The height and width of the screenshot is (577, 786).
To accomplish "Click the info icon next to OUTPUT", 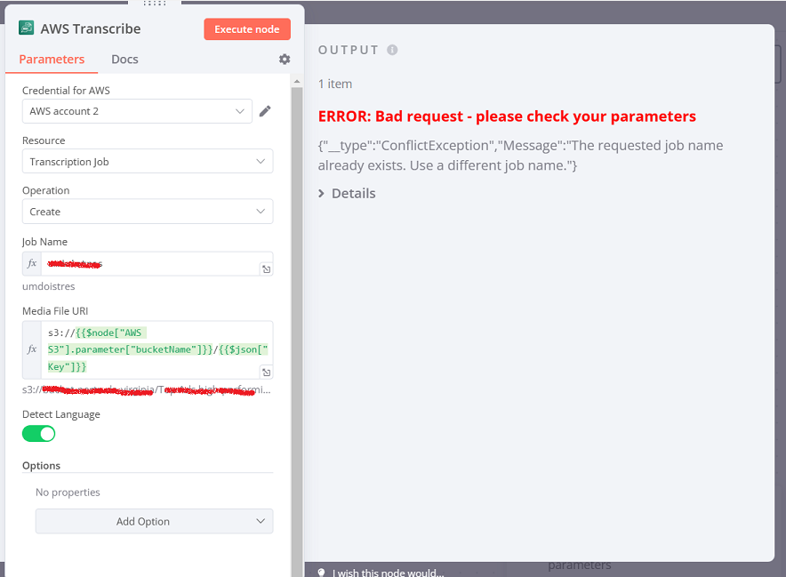I will pos(393,49).
